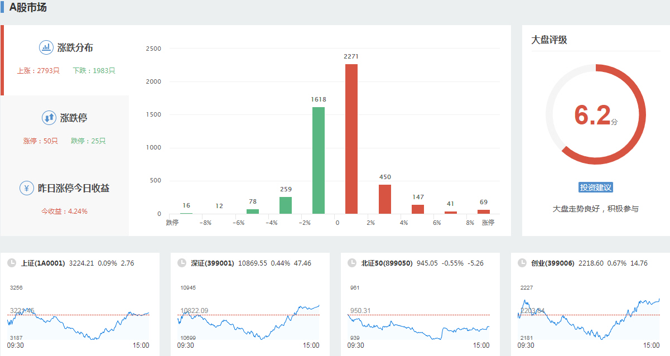Click the red bar labeled 450

click(385, 199)
